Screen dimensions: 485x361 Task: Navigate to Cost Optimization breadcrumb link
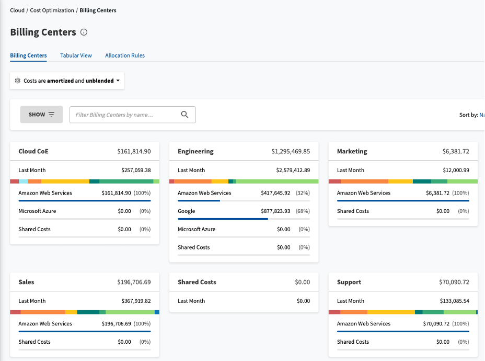click(x=52, y=10)
